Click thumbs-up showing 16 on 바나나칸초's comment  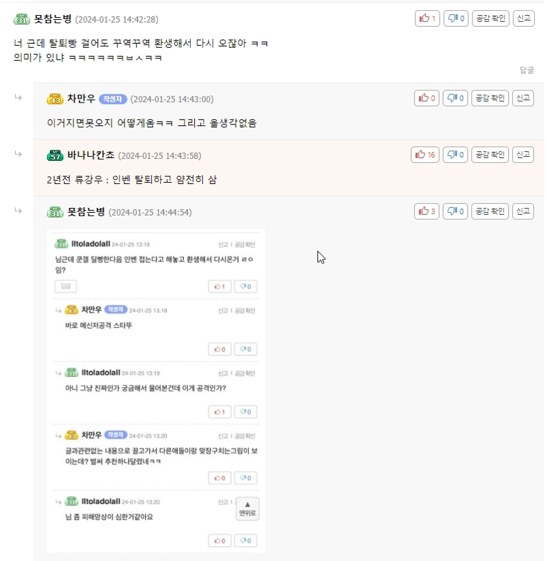(x=425, y=155)
